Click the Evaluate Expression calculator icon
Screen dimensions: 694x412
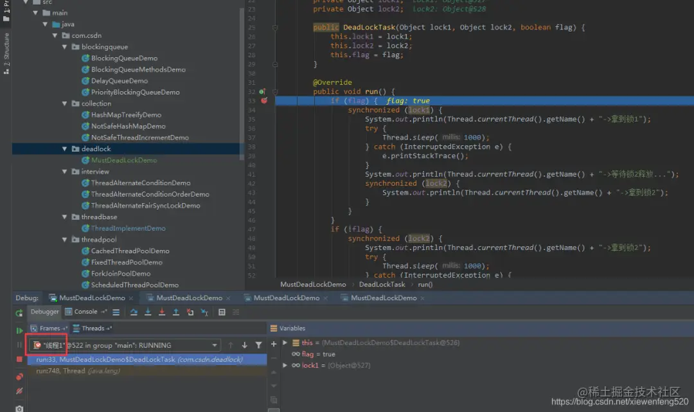[222, 312]
